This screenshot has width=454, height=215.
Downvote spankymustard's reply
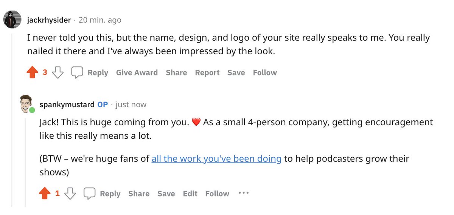(70, 193)
